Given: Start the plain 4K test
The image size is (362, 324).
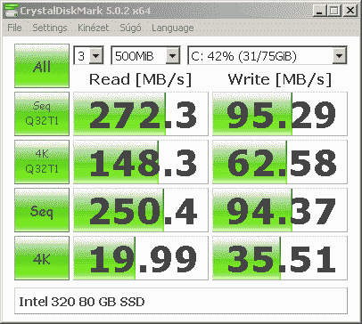Looking at the screenshot, I should (42, 258).
